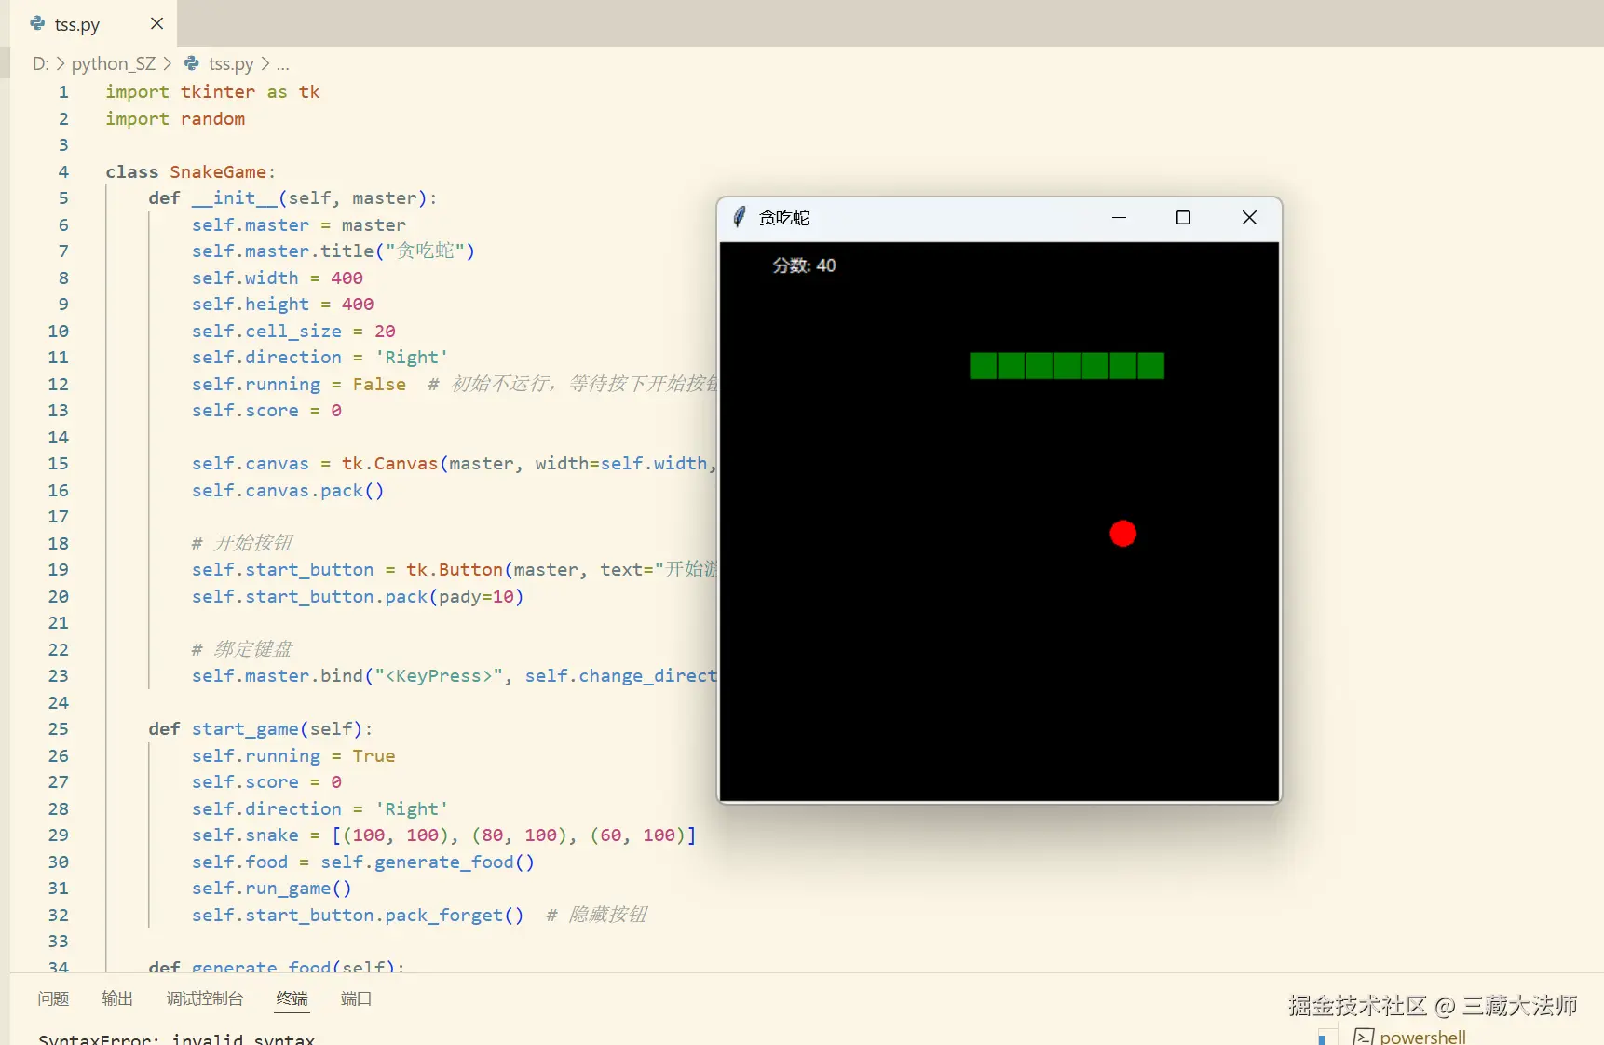
Task: Click the 'self.food = self.generate_food()' line
Action: click(363, 862)
